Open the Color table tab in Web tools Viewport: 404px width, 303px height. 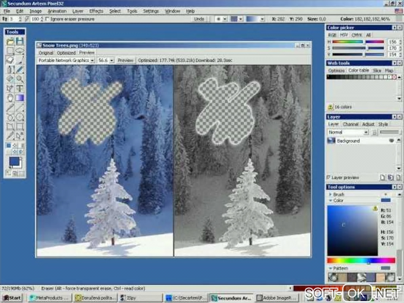pyautogui.click(x=359, y=71)
